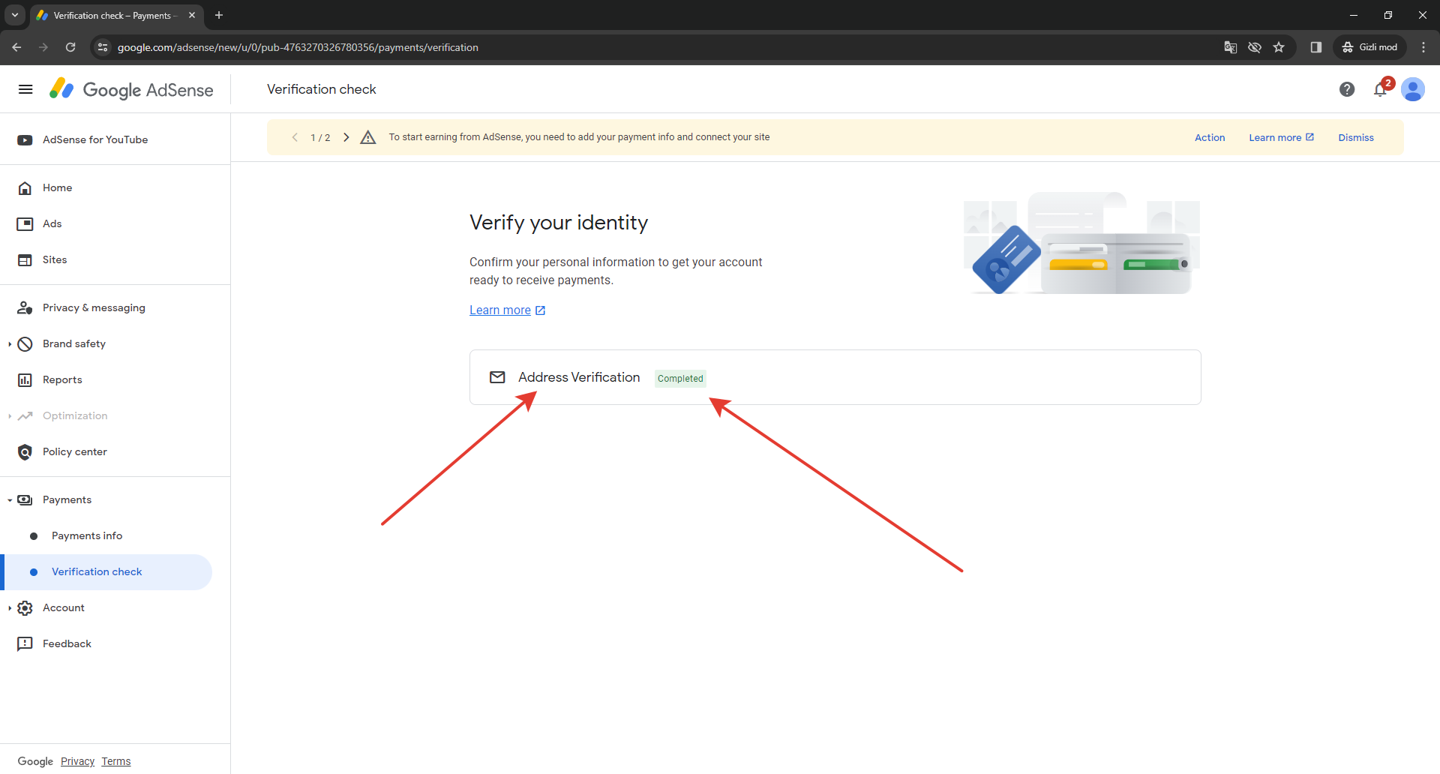Click the Privacy & messaging icon

coord(25,308)
